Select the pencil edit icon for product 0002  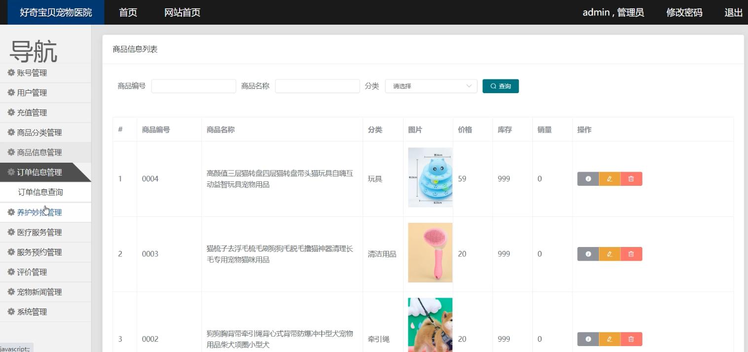[x=609, y=339]
